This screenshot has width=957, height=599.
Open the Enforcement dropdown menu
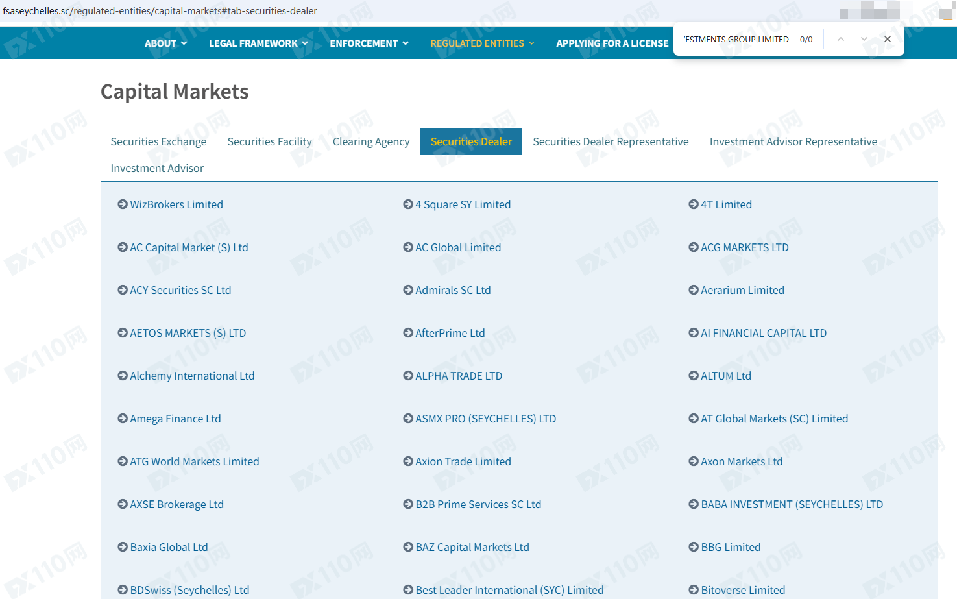369,43
